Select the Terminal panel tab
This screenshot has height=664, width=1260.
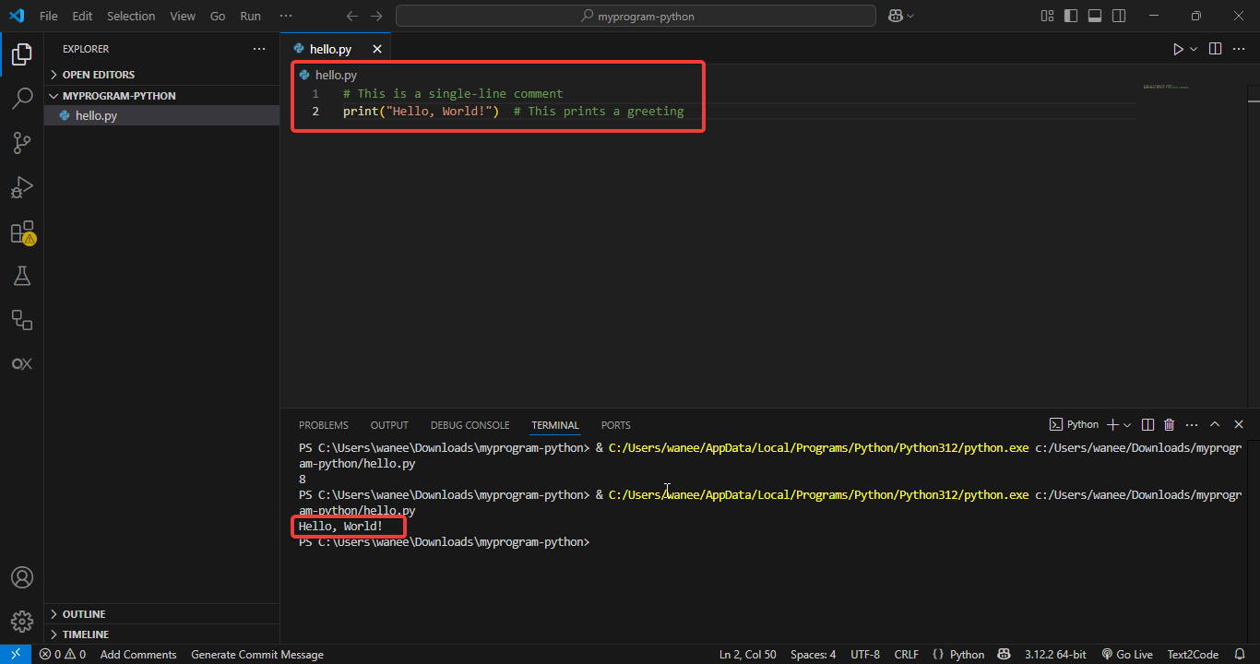(555, 425)
